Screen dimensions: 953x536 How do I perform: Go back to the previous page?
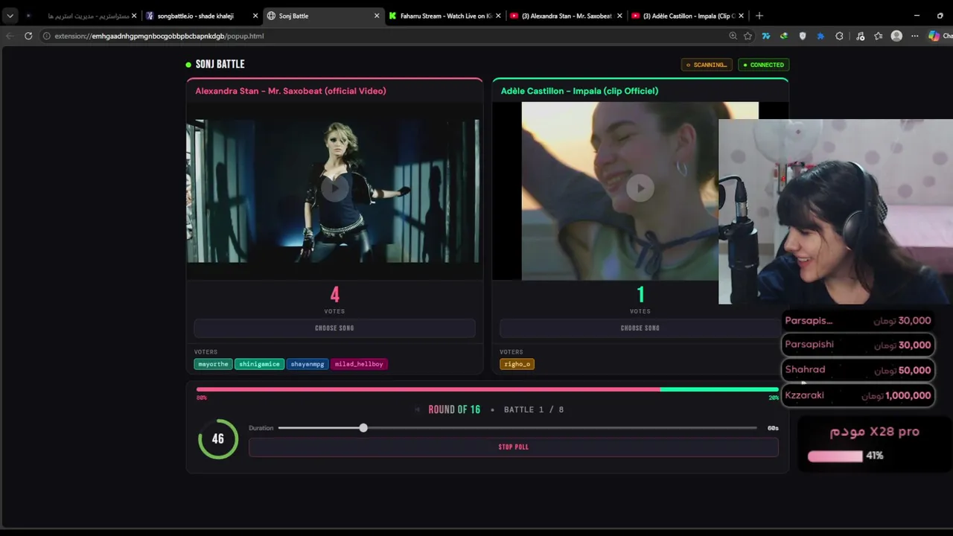[10, 36]
